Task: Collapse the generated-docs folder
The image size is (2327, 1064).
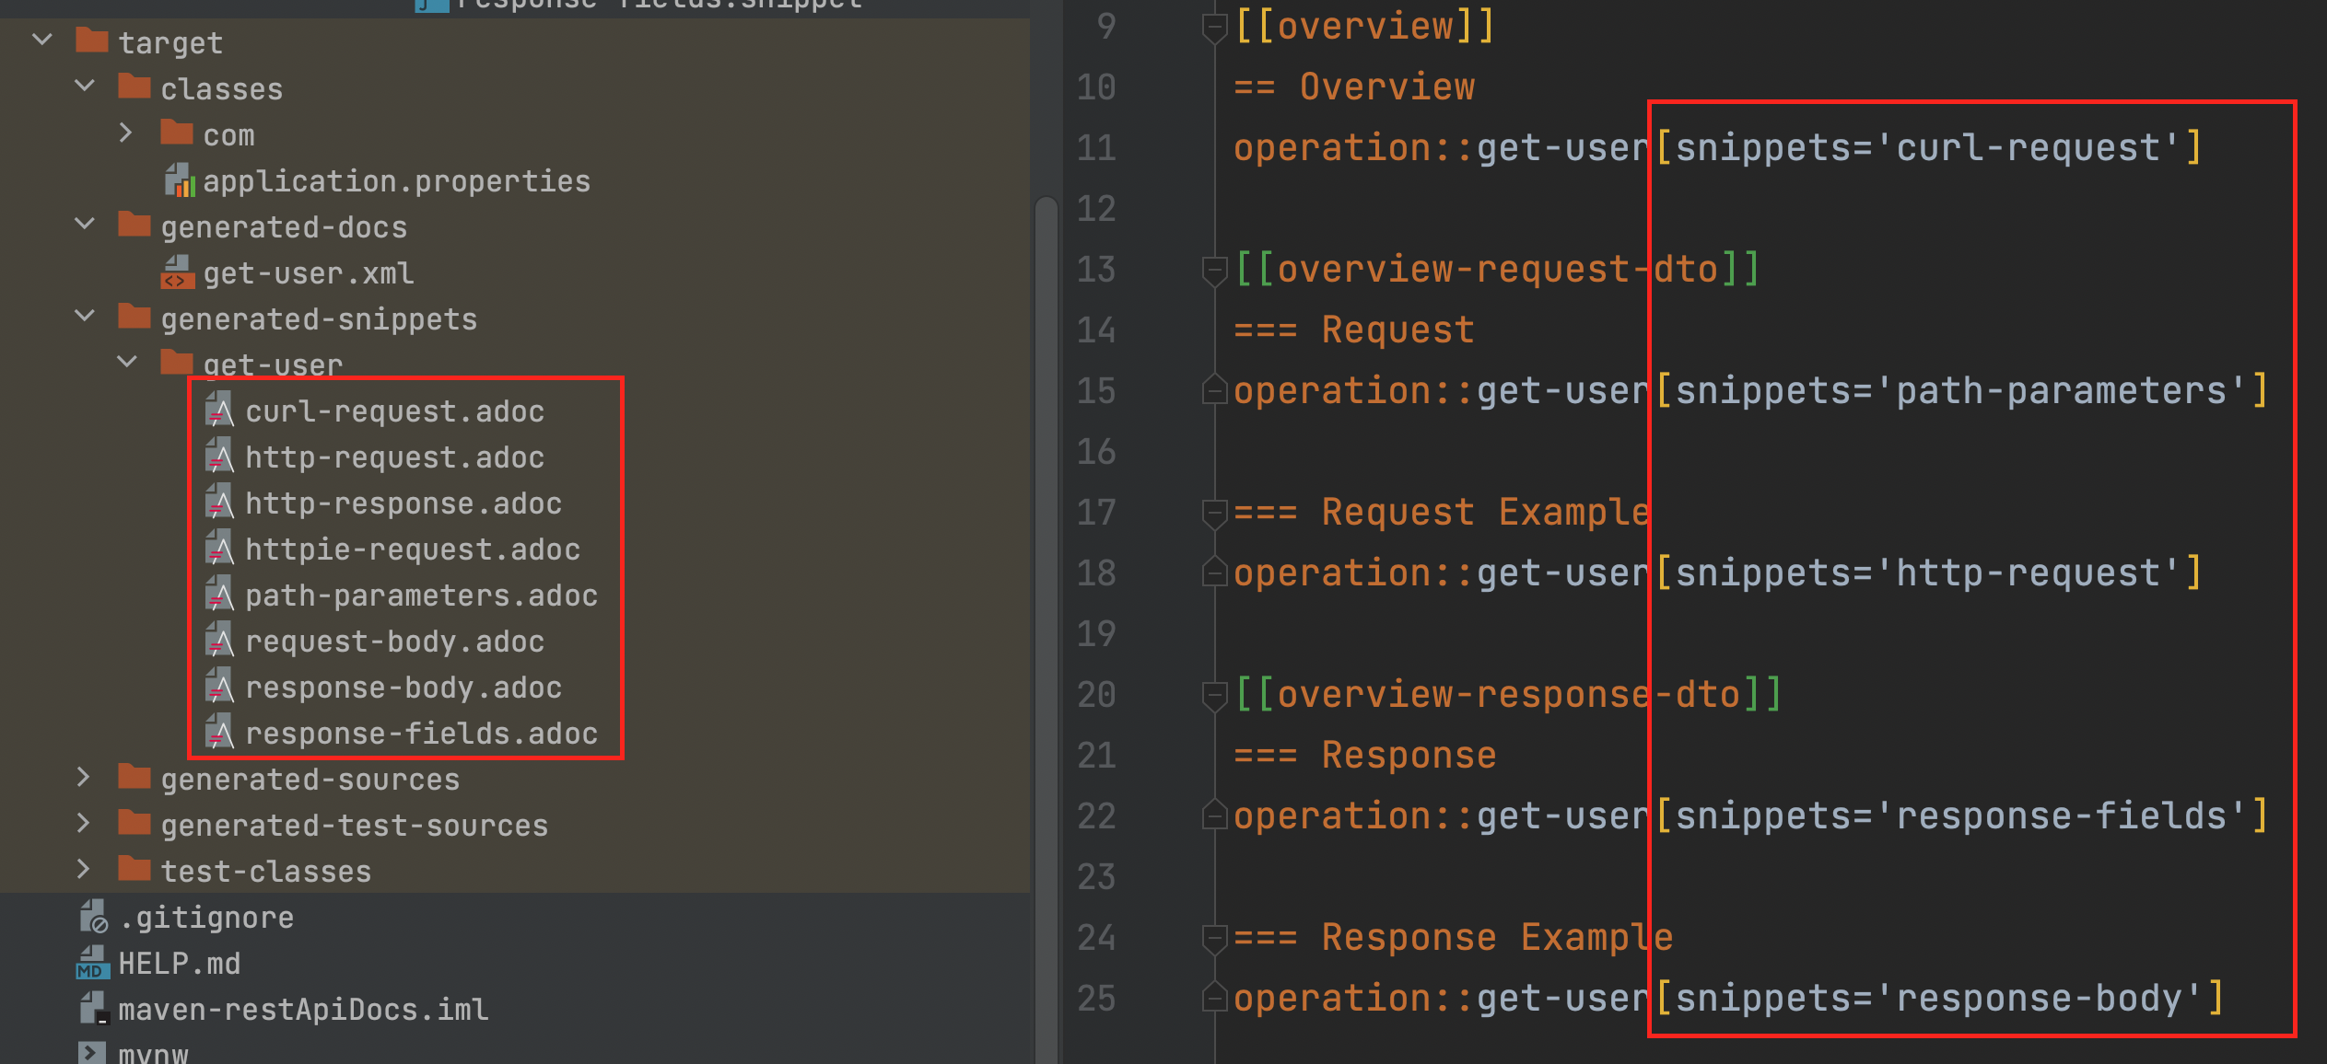Action: click(x=85, y=225)
